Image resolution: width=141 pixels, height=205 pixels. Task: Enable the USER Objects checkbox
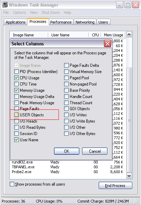point(16,115)
